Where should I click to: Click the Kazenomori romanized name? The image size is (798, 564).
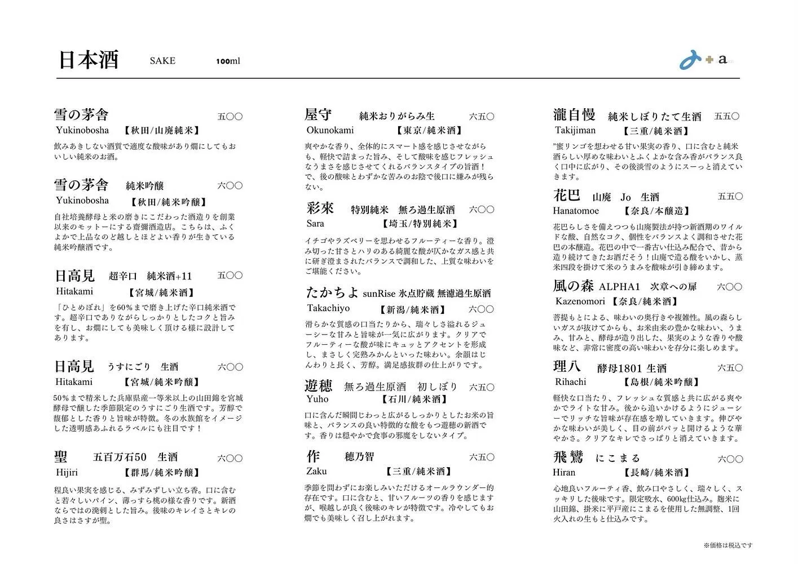point(580,301)
